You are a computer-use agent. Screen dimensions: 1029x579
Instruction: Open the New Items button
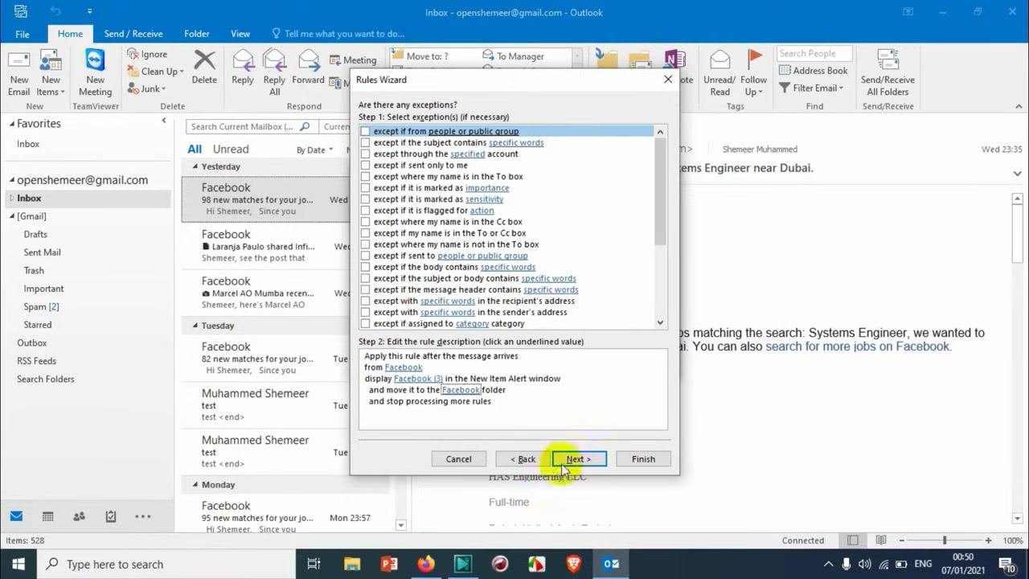[x=51, y=73]
